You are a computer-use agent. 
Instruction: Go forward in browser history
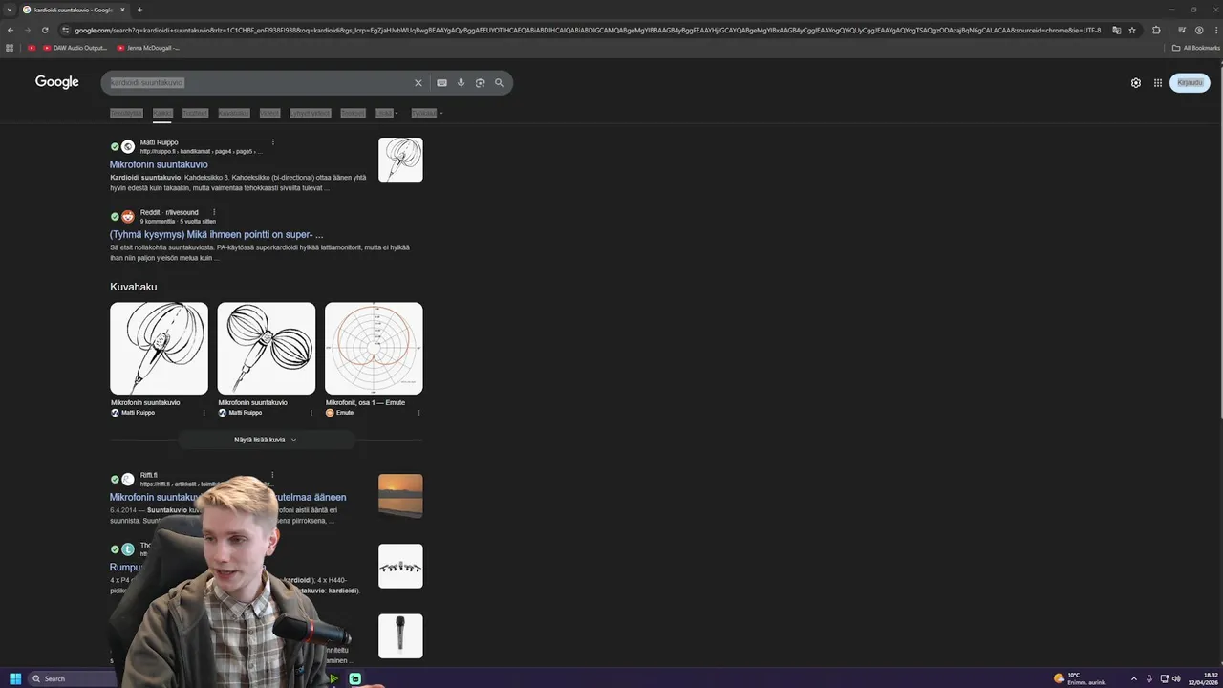28,30
